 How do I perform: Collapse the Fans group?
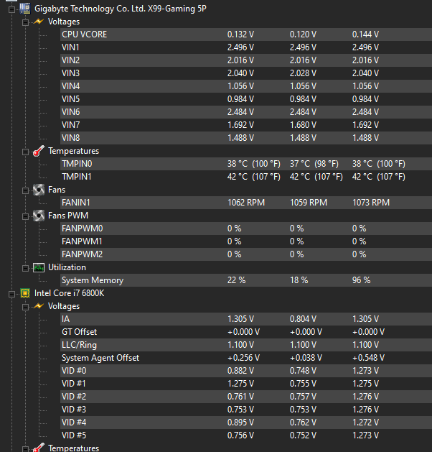pyautogui.click(x=25, y=190)
